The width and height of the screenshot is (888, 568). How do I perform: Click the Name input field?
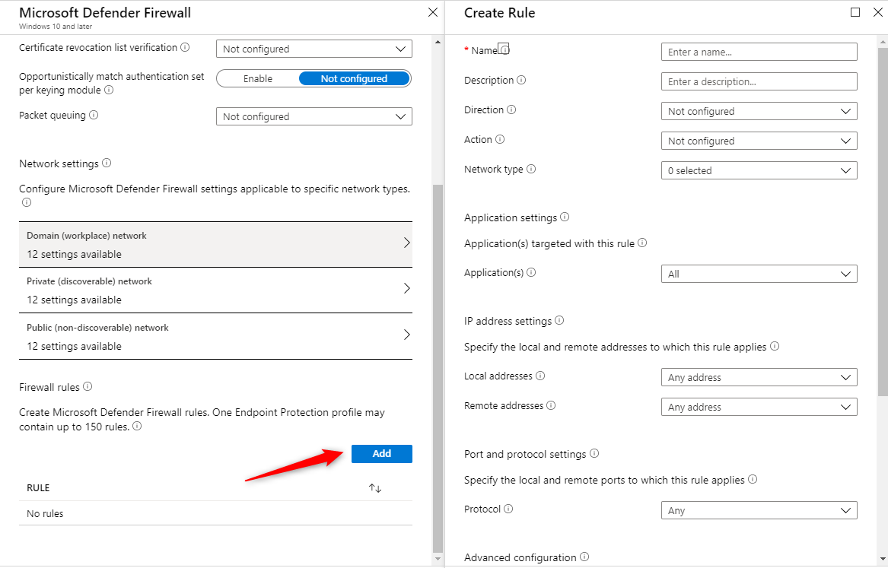pyautogui.click(x=759, y=52)
